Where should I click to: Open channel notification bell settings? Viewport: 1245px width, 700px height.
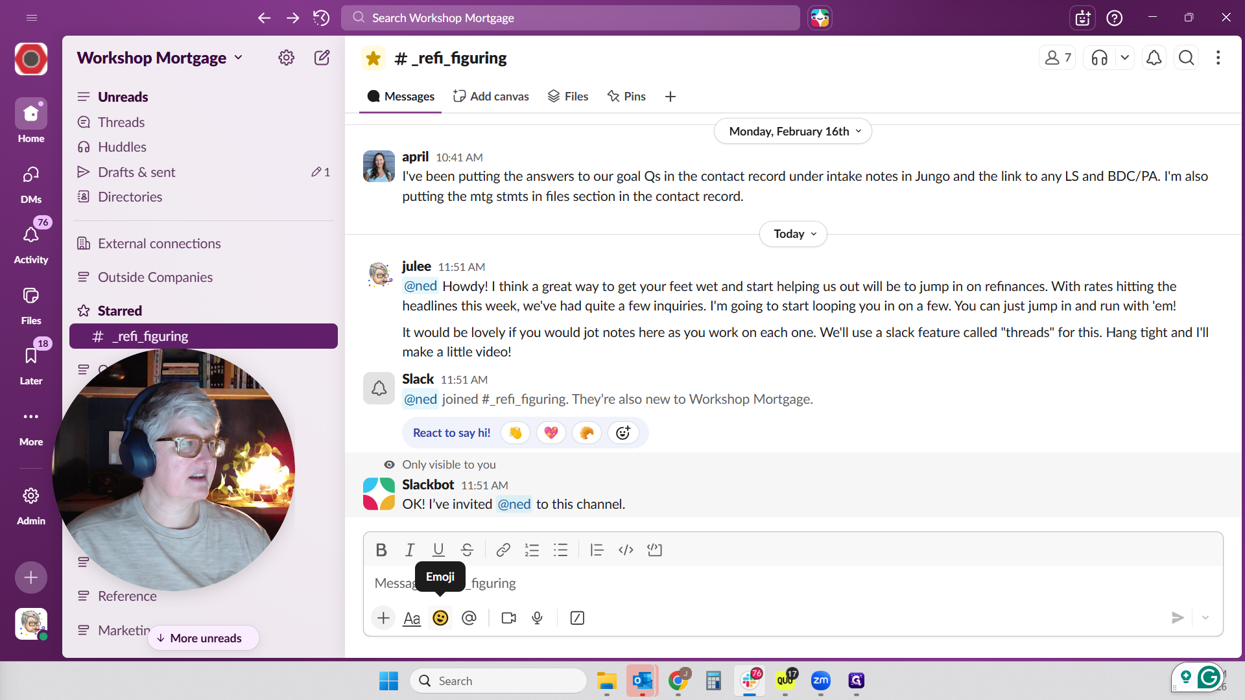pyautogui.click(x=1154, y=58)
